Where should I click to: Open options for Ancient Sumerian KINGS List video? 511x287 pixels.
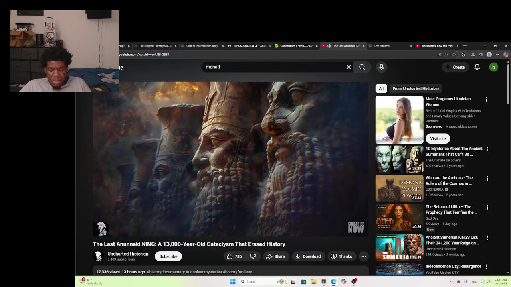[x=487, y=238]
